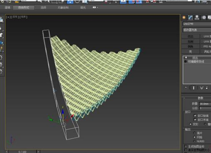Open the Create command panel tab
This screenshot has width=211, height=153.
pos(184,17)
